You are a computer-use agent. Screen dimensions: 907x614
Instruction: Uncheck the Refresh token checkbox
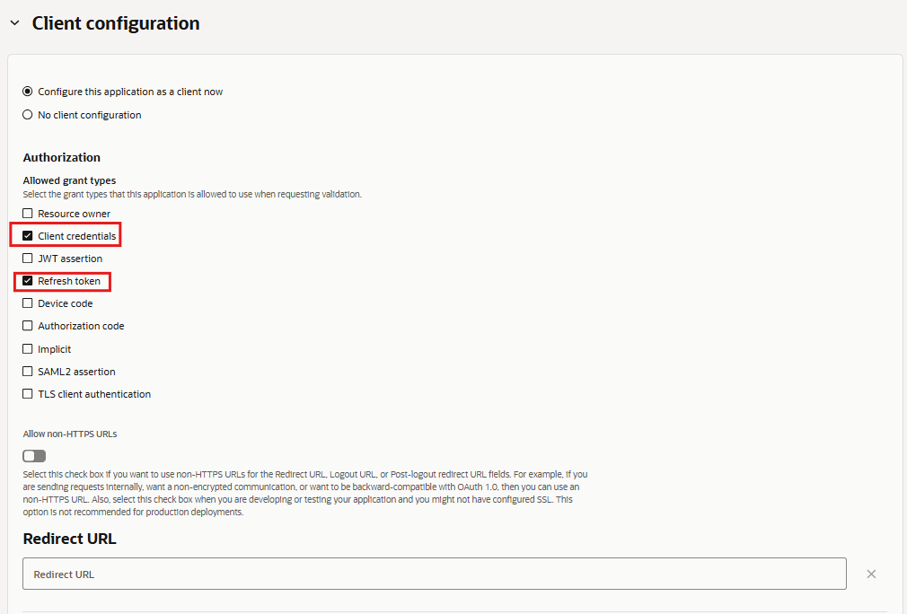(28, 281)
